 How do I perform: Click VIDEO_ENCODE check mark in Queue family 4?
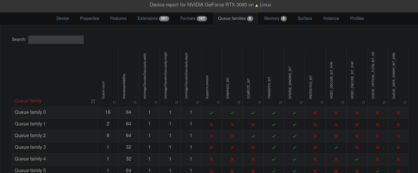[357, 159]
